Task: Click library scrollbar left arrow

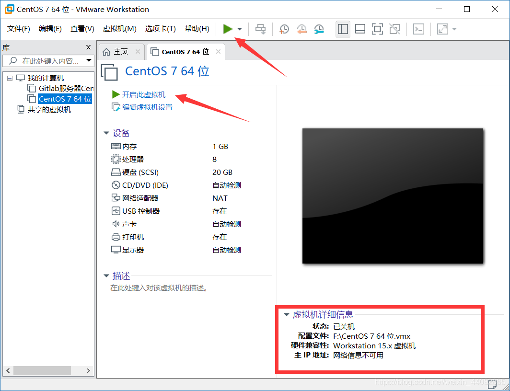Action: pyautogui.click(x=8, y=370)
